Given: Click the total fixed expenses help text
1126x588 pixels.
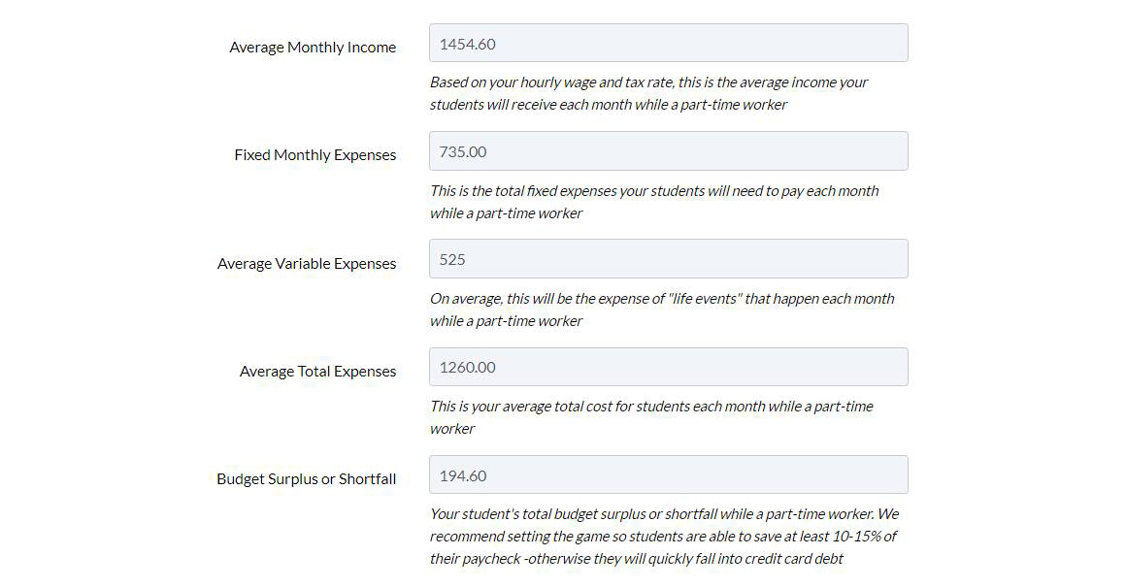Looking at the screenshot, I should point(654,202).
